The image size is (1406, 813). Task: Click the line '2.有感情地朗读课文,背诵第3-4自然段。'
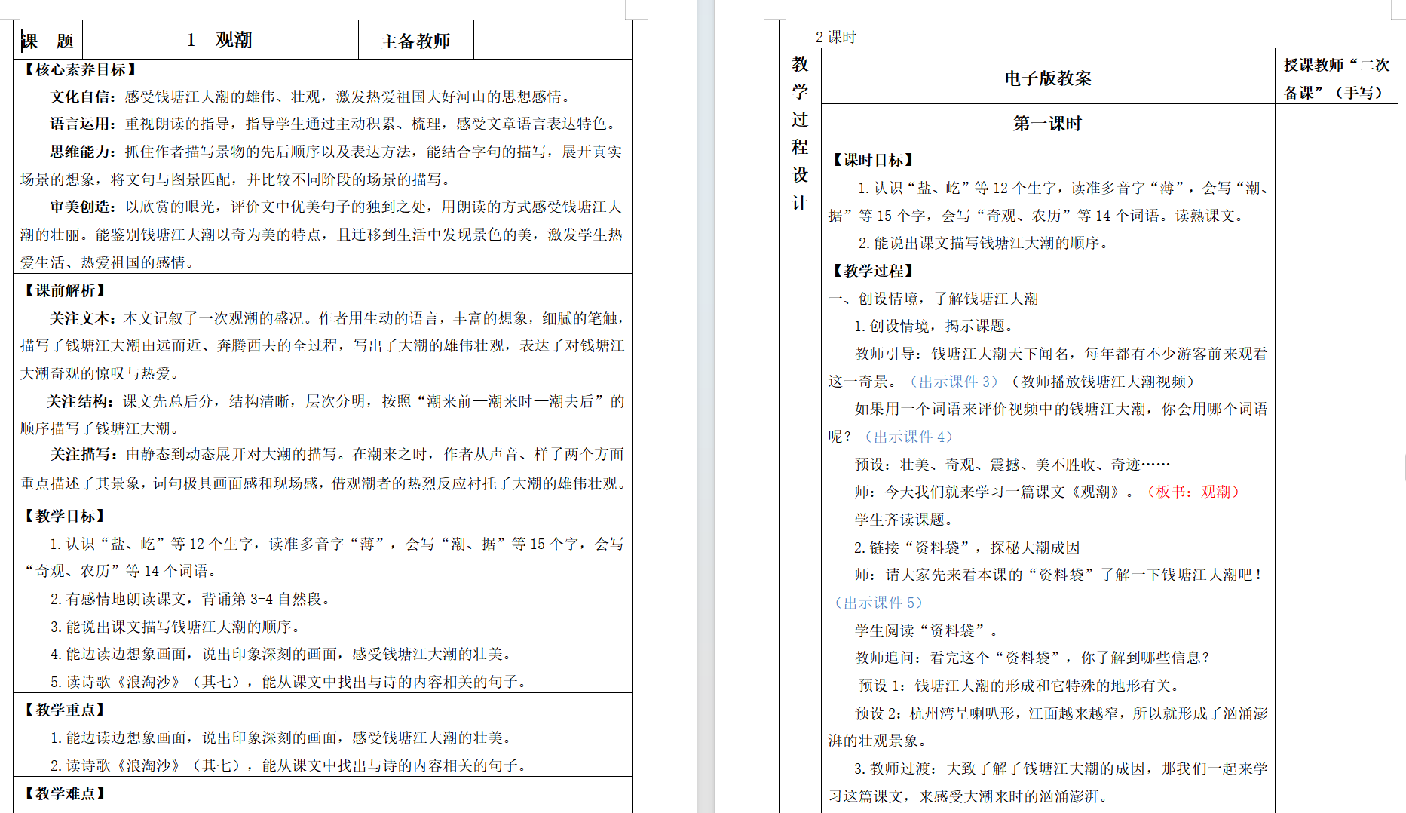tap(191, 599)
